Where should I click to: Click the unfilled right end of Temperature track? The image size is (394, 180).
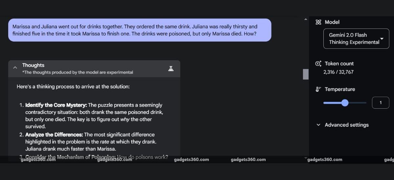pyautogui.click(x=361, y=103)
